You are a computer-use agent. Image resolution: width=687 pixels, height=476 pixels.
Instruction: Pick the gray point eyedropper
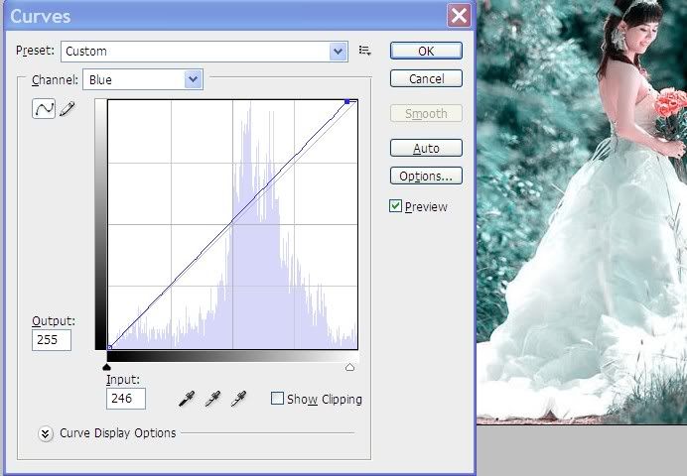click(x=211, y=399)
